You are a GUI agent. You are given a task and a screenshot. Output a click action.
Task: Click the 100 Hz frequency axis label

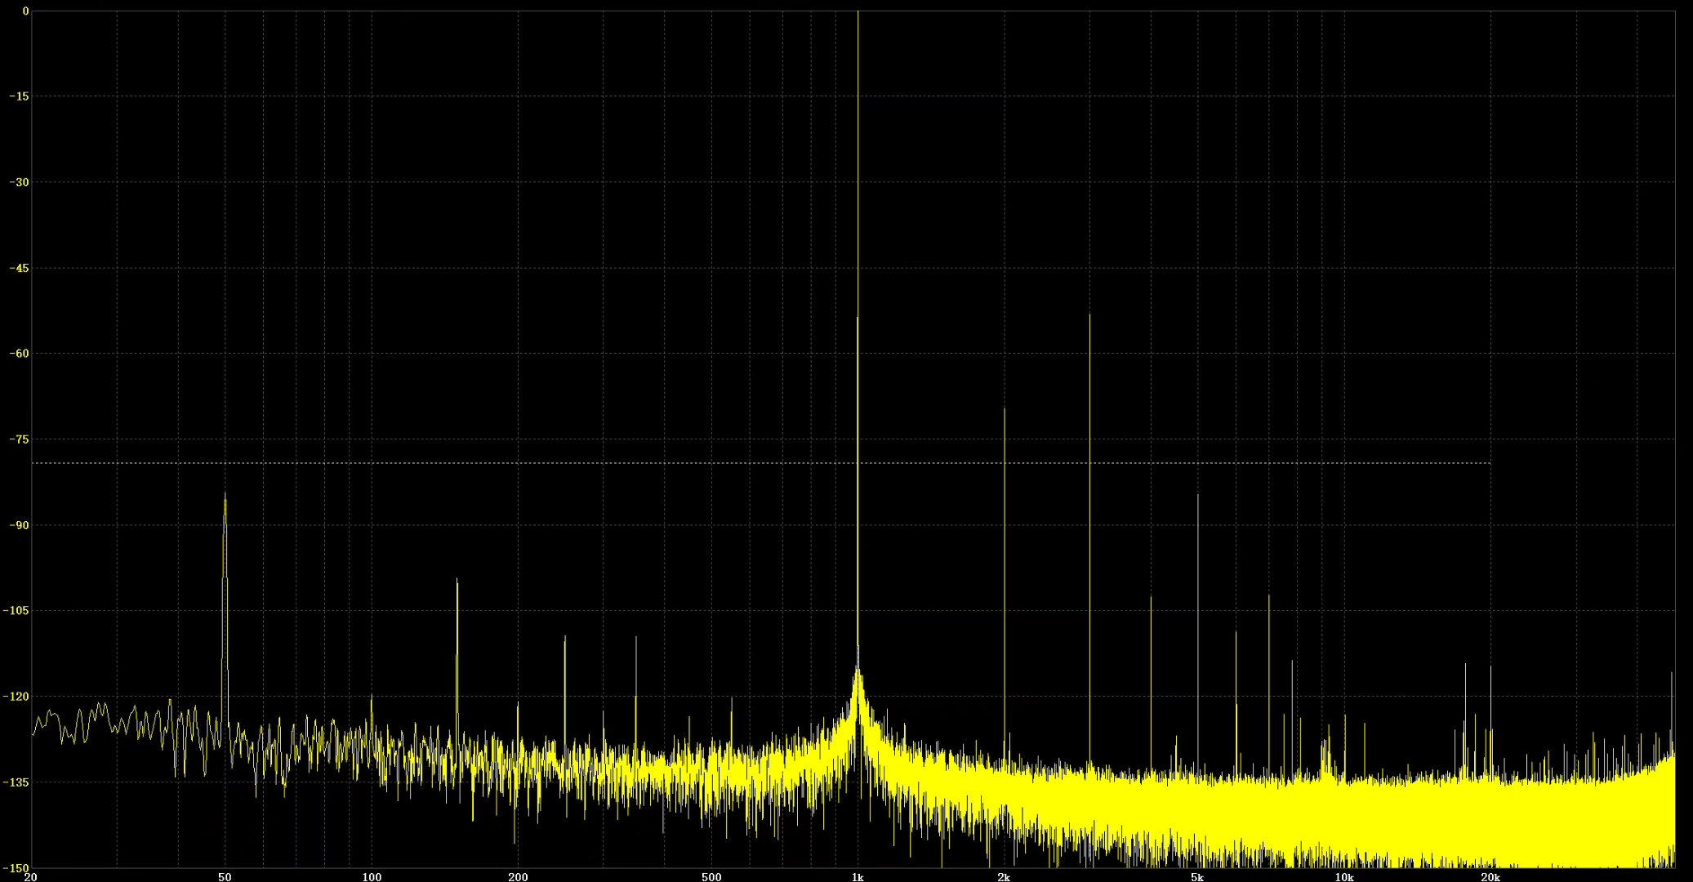[x=372, y=877]
